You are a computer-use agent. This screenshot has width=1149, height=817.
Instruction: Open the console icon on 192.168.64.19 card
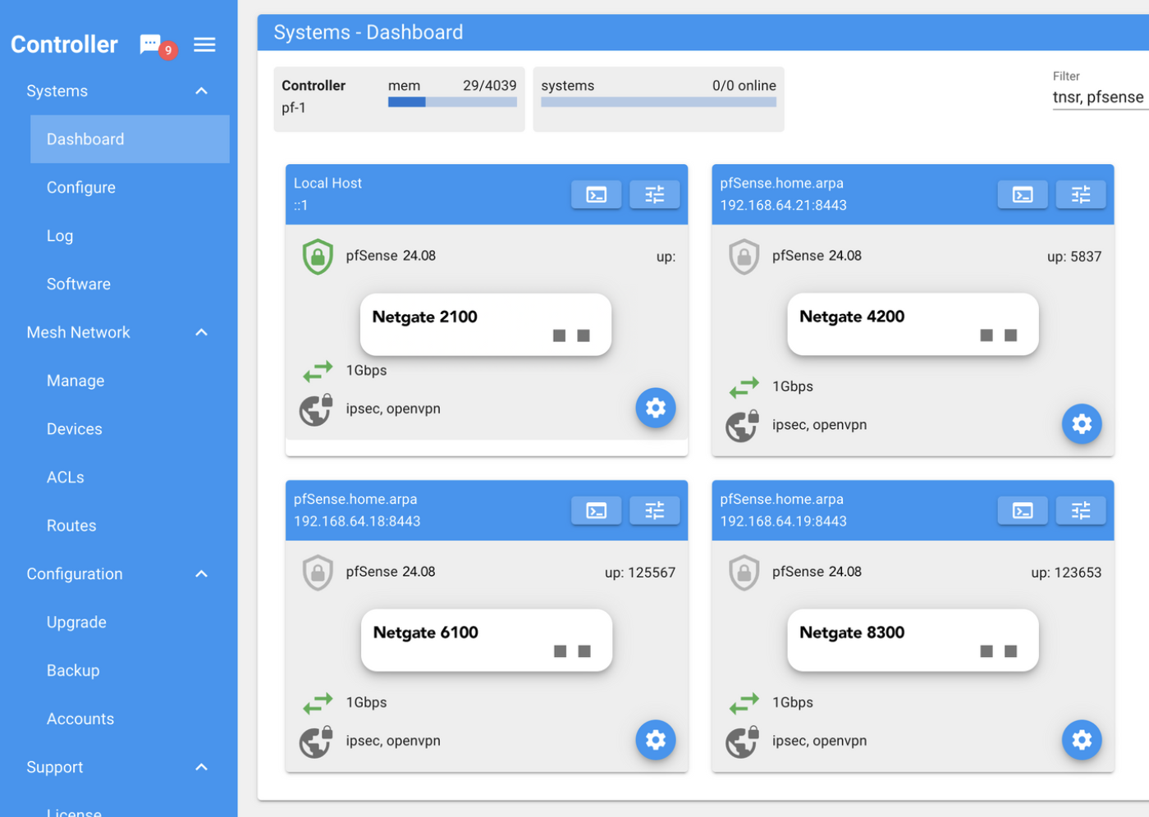coord(1023,510)
